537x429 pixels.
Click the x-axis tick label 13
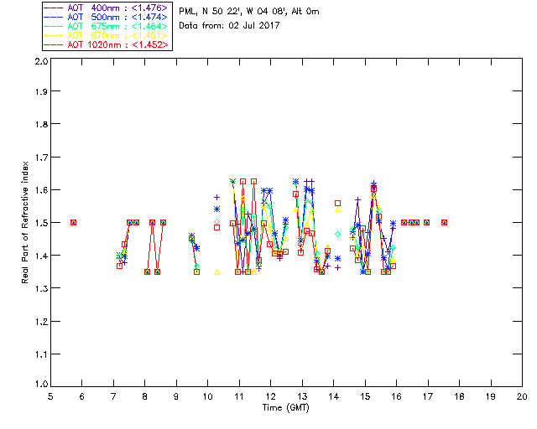coord(302,396)
